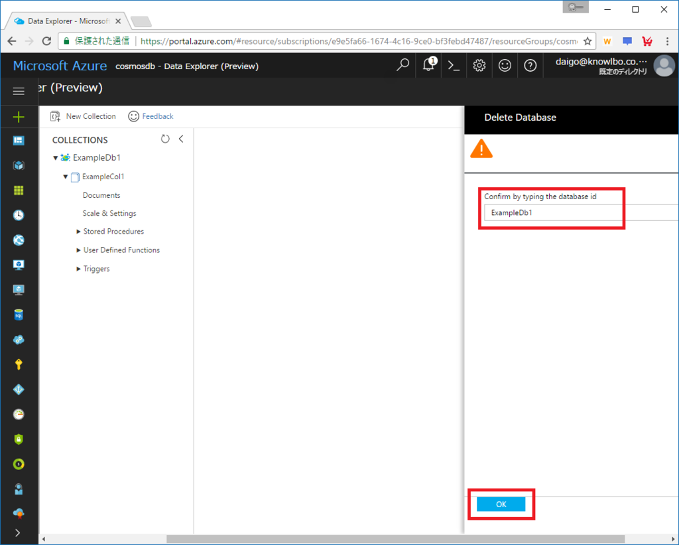Bookmark this page with the star icon

point(587,41)
